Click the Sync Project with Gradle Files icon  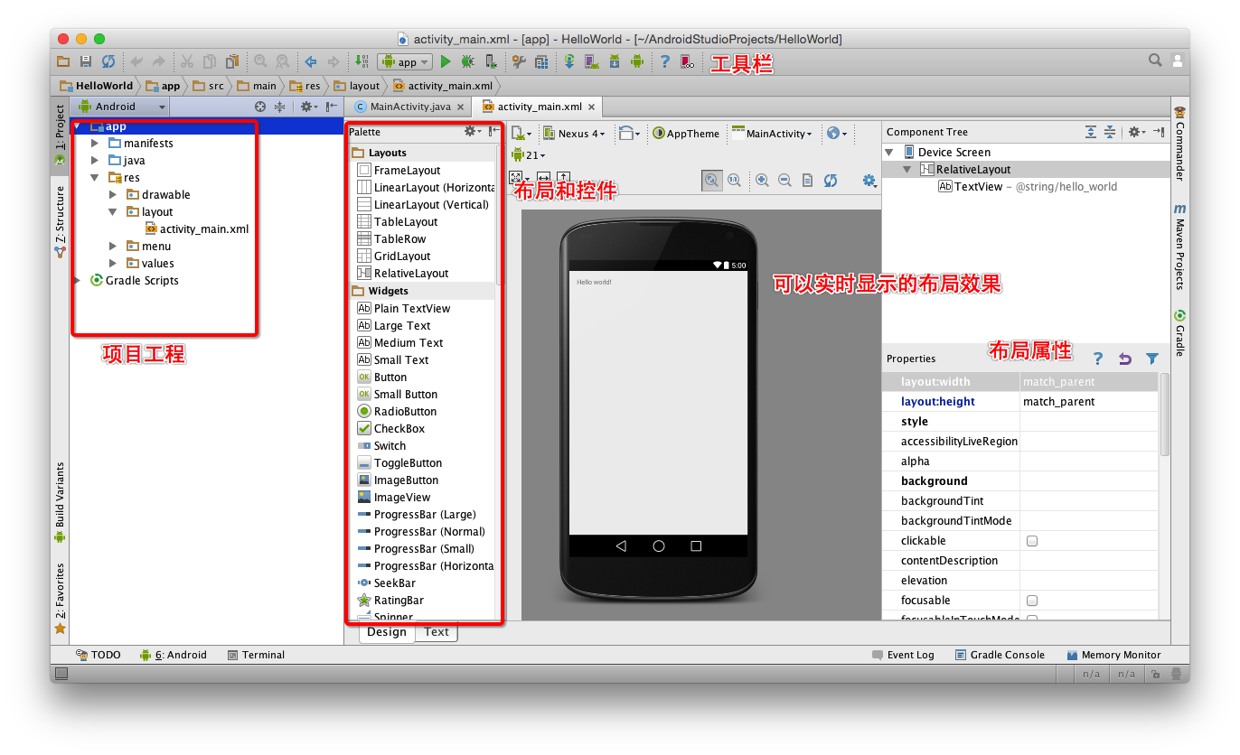[x=569, y=61]
